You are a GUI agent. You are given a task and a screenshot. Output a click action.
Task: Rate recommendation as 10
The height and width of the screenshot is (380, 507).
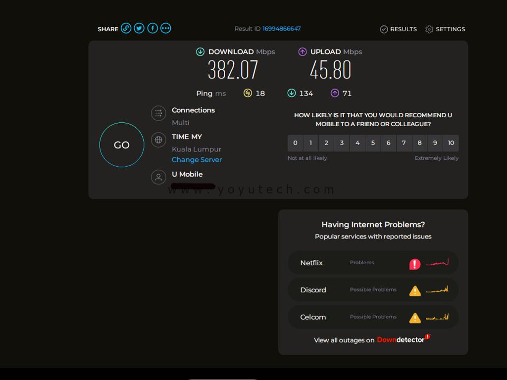[451, 143]
